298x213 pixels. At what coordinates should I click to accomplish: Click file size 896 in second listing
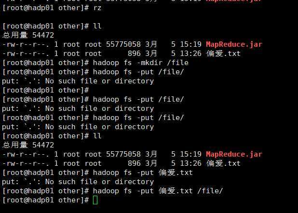pos(134,163)
